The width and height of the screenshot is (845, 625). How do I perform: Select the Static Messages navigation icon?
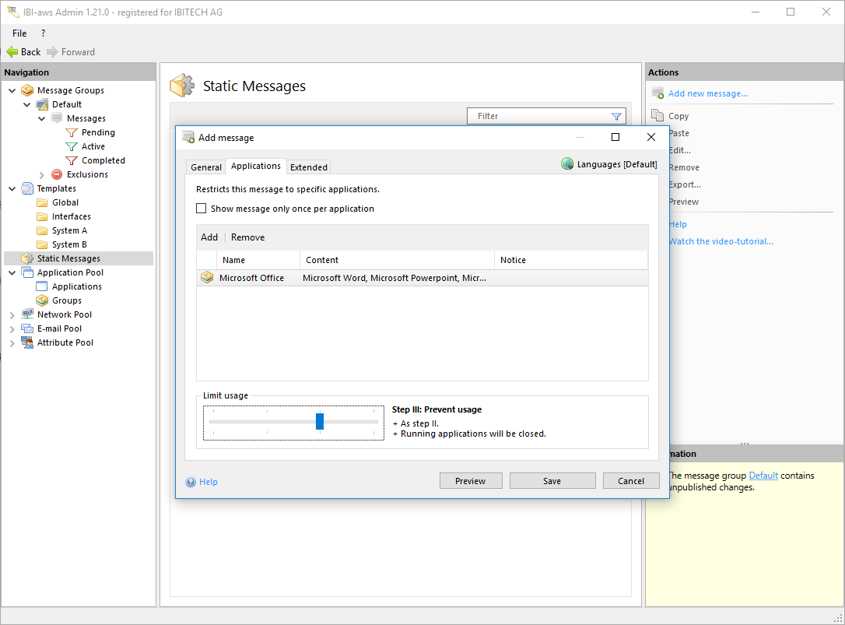[x=27, y=258]
